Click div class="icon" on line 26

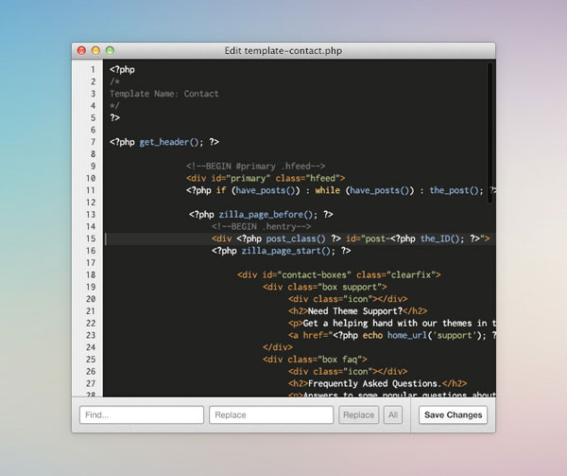(x=348, y=371)
